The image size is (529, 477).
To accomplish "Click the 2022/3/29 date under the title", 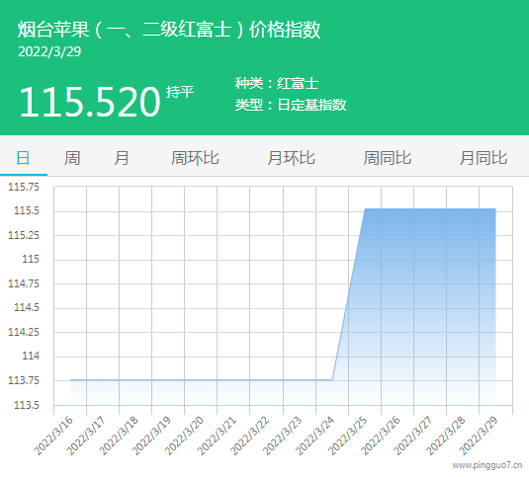I will click(x=49, y=51).
